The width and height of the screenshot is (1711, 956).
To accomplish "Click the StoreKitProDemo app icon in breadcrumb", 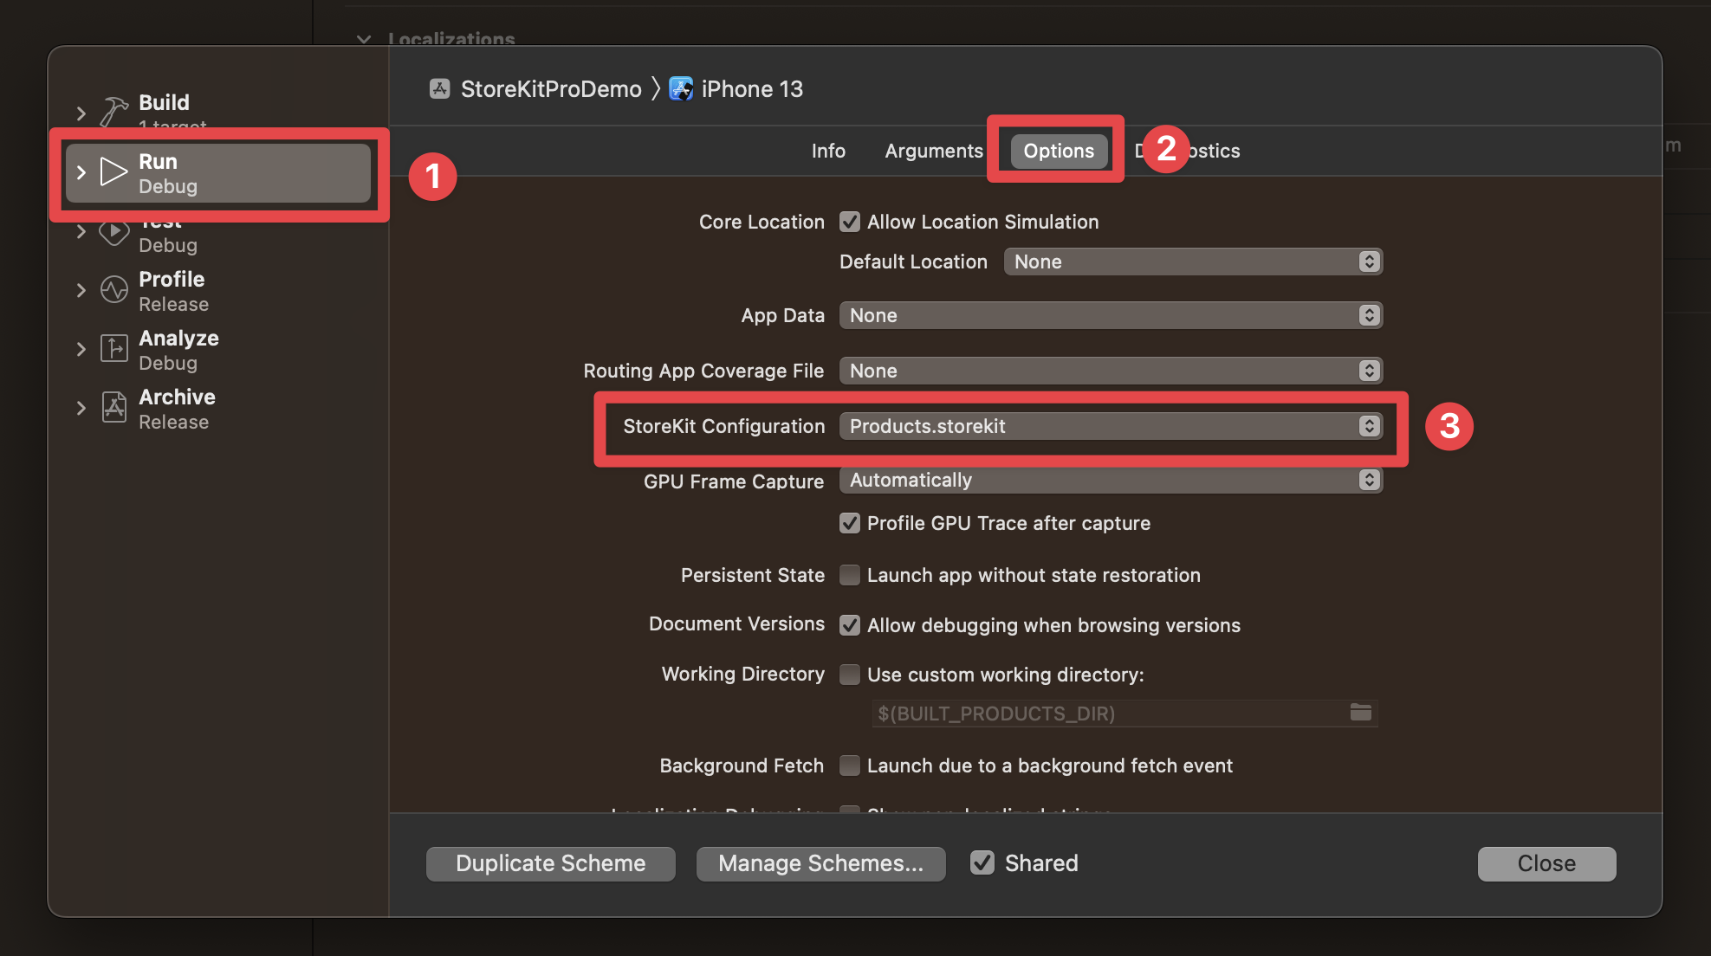I will coord(440,88).
